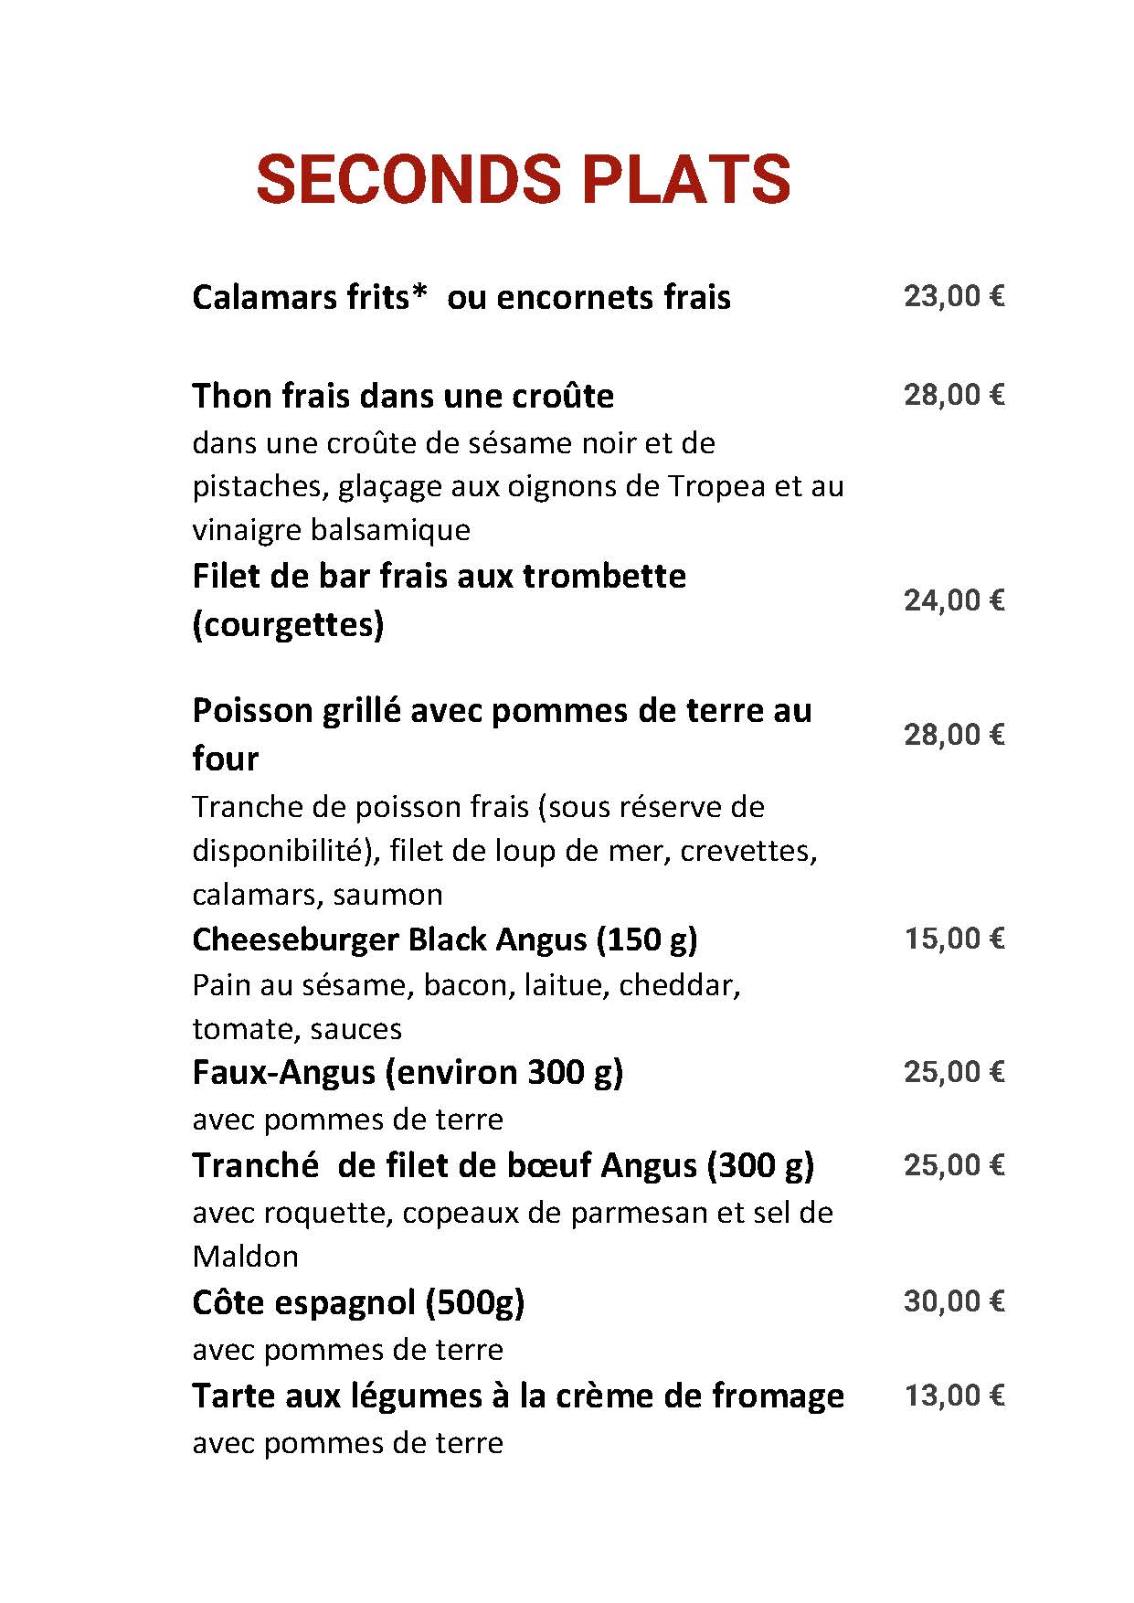Select the Faux-Angus dish title

point(408,1072)
